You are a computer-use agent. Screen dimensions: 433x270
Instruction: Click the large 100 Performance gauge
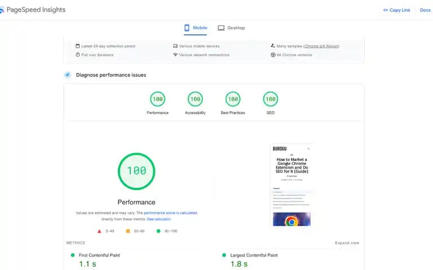pos(136,172)
